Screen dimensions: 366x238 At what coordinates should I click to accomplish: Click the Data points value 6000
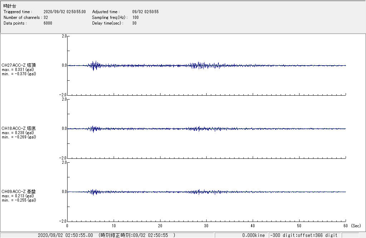pos(48,23)
